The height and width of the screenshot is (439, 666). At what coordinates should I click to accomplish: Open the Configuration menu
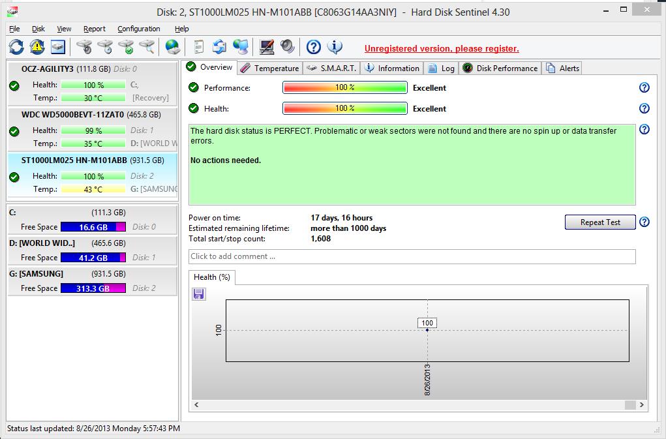pyautogui.click(x=139, y=29)
